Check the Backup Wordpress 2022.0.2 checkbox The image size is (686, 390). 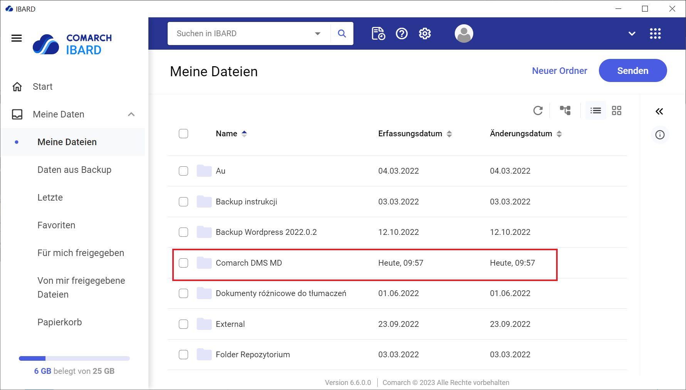(183, 232)
